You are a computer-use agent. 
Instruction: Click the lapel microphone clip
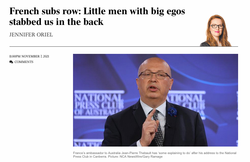(167, 126)
